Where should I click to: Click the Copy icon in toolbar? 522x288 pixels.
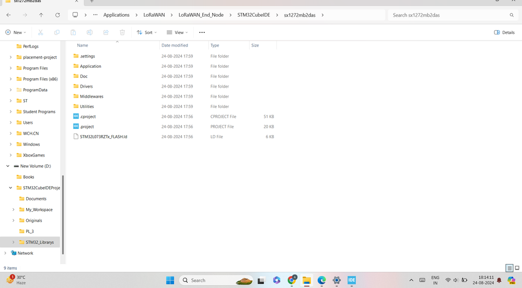pos(57,32)
